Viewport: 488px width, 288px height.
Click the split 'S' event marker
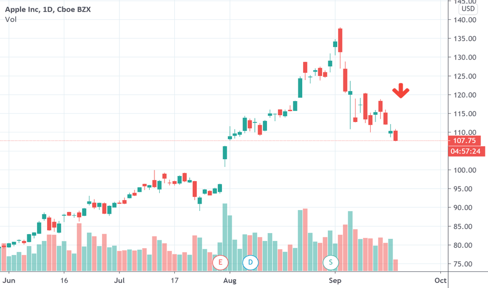(x=330, y=262)
